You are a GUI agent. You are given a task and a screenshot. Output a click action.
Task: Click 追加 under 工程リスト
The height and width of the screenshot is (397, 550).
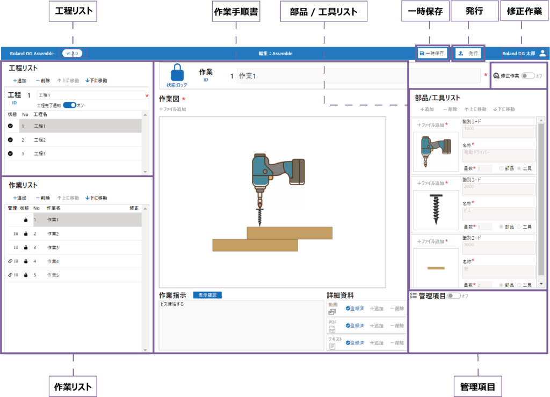[20, 80]
